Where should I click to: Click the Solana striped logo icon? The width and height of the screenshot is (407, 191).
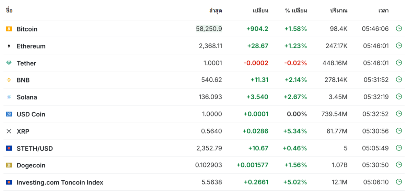(x=9, y=97)
